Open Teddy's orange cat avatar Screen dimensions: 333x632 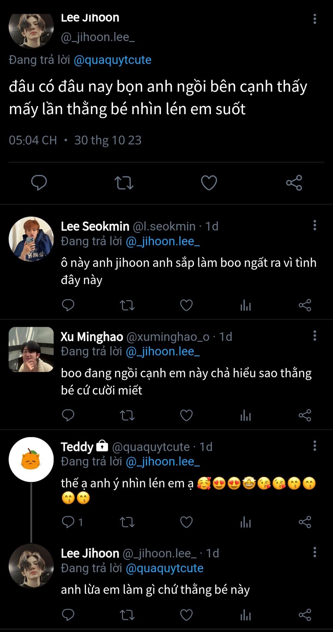coord(31,460)
